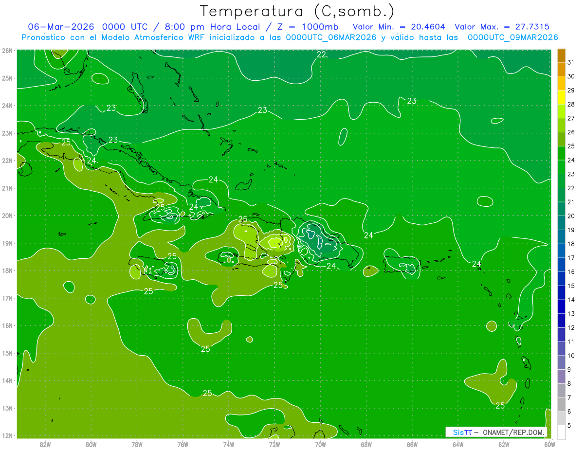Click the 24N latitude axis label
The height and width of the screenshot is (451, 584).
pyautogui.click(x=7, y=106)
